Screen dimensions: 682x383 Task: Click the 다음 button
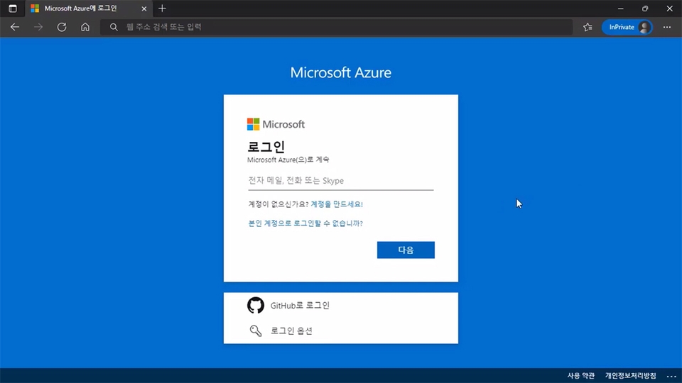click(406, 250)
